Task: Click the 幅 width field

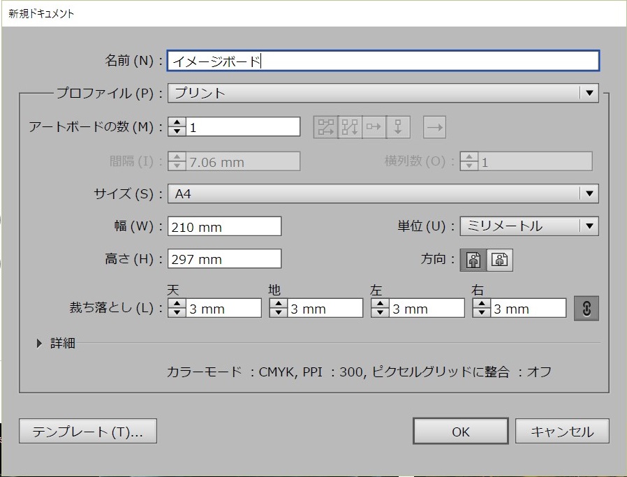Action: [x=224, y=226]
